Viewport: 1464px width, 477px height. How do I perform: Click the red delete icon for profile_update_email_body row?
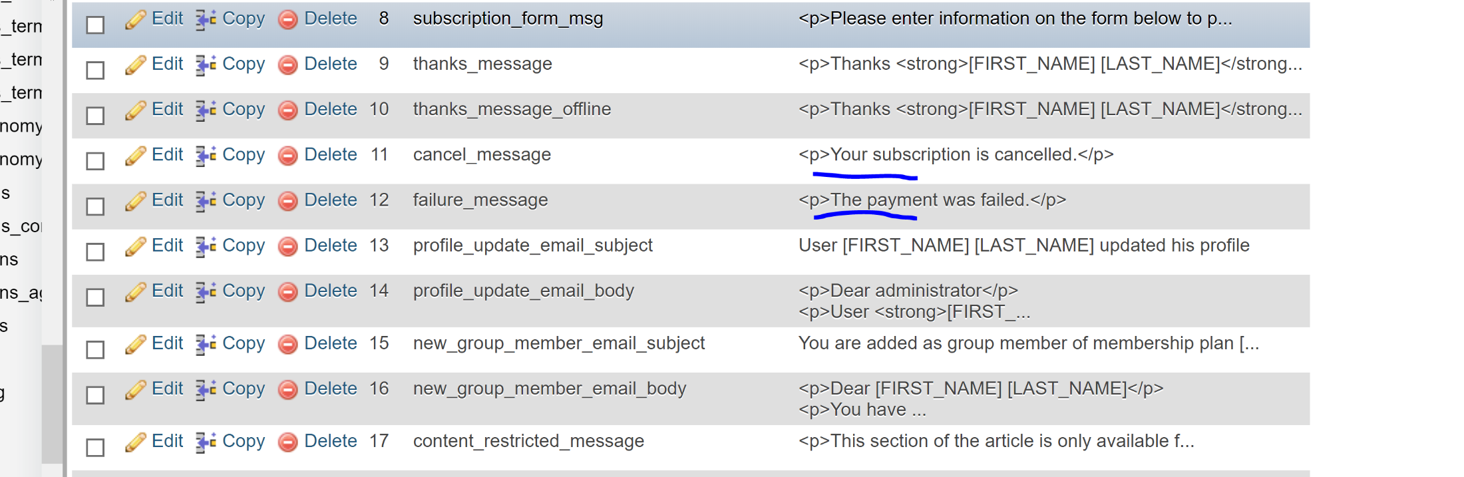[287, 291]
